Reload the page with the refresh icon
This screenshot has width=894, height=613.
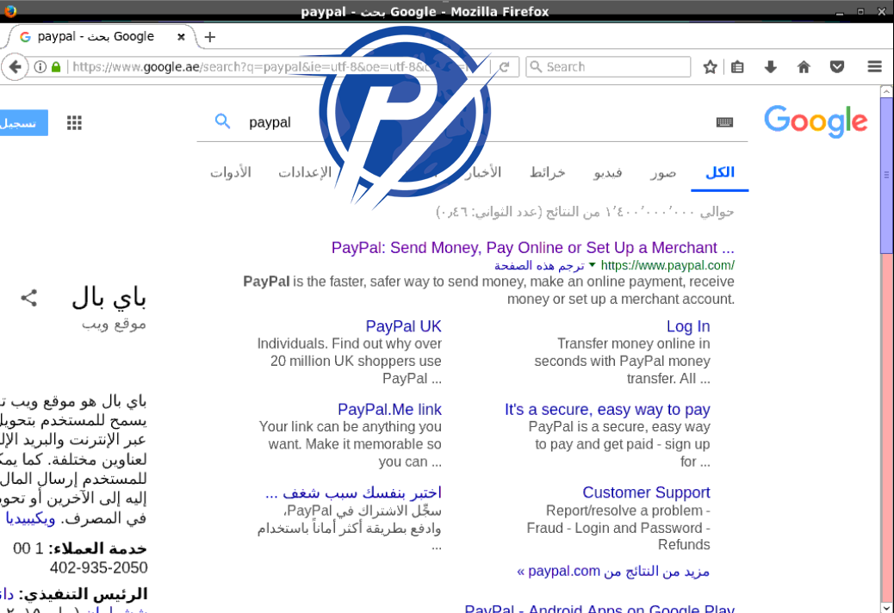tap(504, 67)
